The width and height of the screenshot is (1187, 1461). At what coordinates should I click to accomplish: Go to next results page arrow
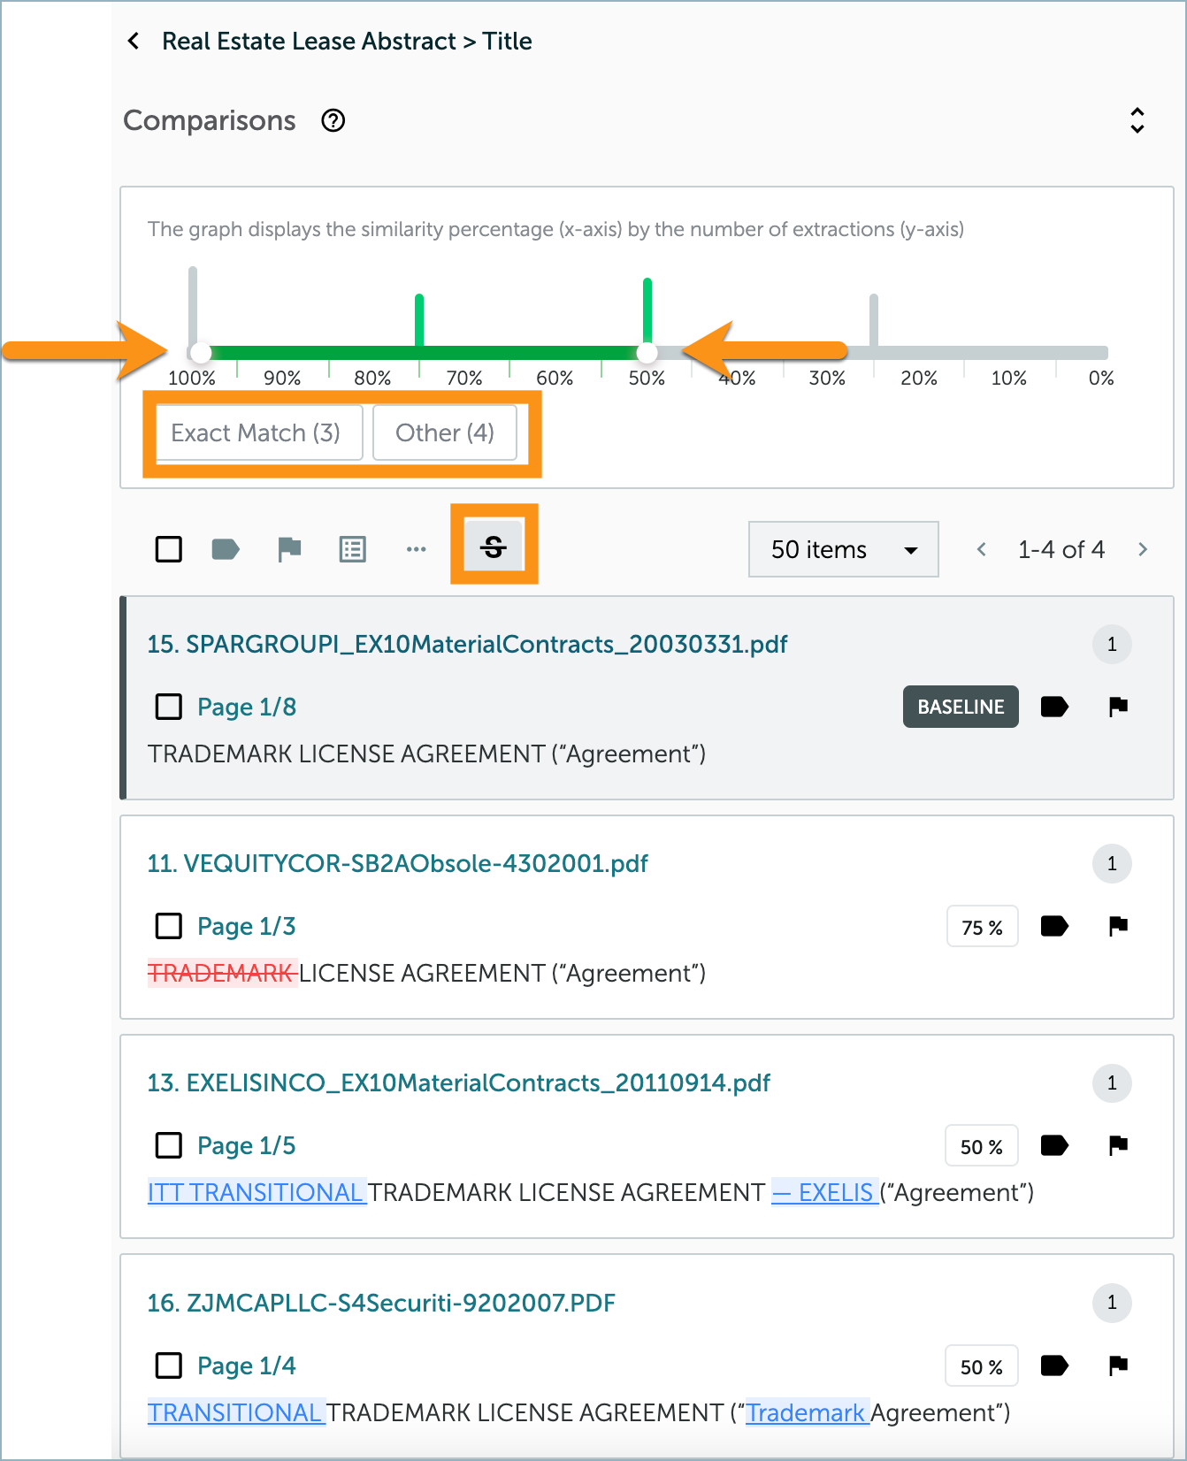click(1143, 549)
